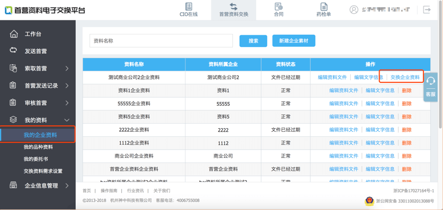Open 药检单 document icon
Viewport: 443px width, 210px height.
324,6
